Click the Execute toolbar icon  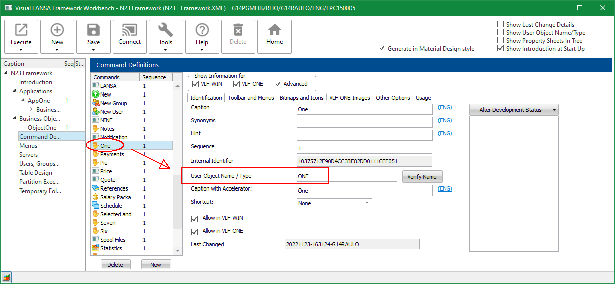click(21, 30)
